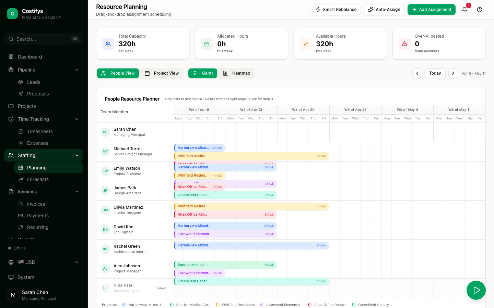Open the help question mark icon
494x308 pixels.
point(479,10)
